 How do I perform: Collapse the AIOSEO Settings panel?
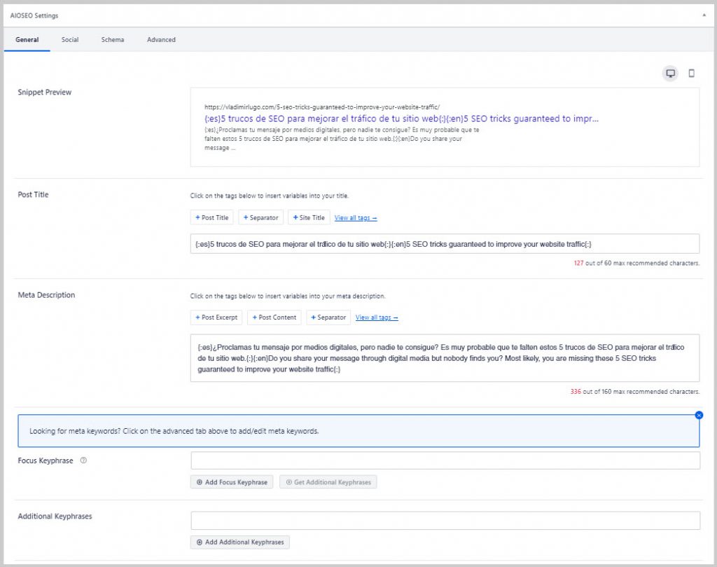coord(704,15)
